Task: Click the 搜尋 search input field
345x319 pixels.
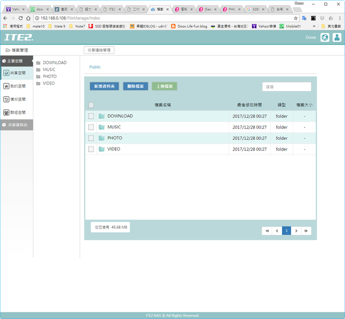Action: [286, 87]
